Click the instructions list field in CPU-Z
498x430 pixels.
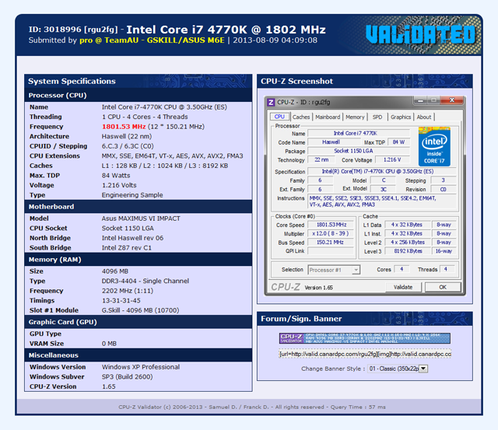[382, 201]
